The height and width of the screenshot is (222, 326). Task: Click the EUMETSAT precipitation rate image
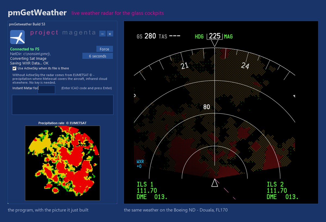point(62,163)
